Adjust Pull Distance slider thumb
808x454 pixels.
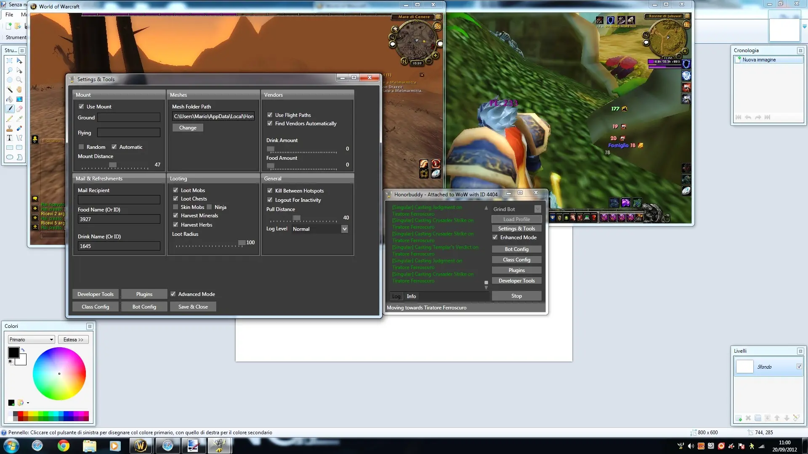coord(297,218)
